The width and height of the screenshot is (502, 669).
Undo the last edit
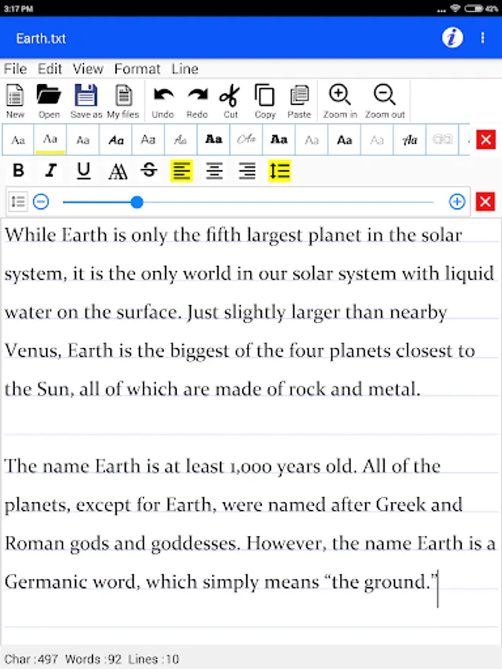coord(163,101)
